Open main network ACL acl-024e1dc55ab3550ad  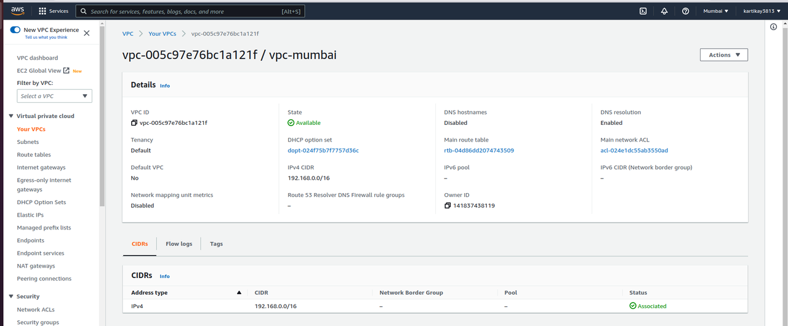click(634, 150)
